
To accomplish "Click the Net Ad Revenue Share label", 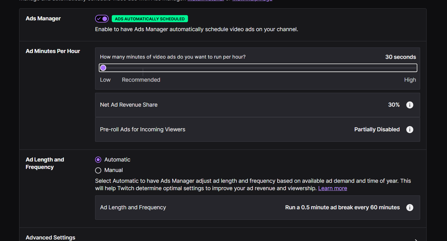I will 129,105.
